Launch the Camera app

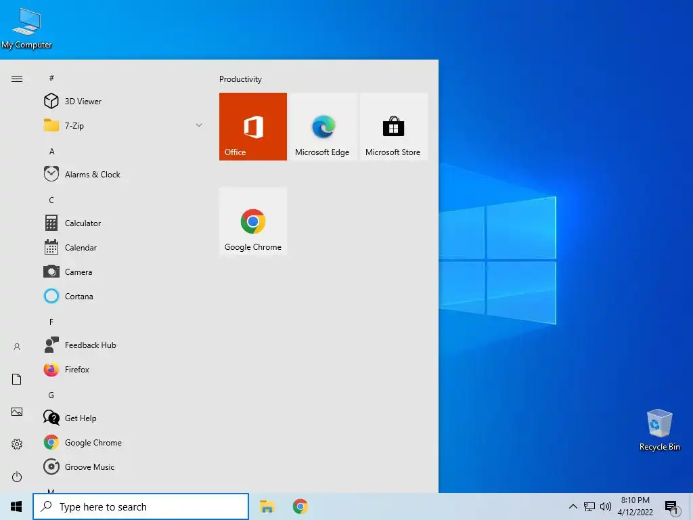[x=122, y=272]
